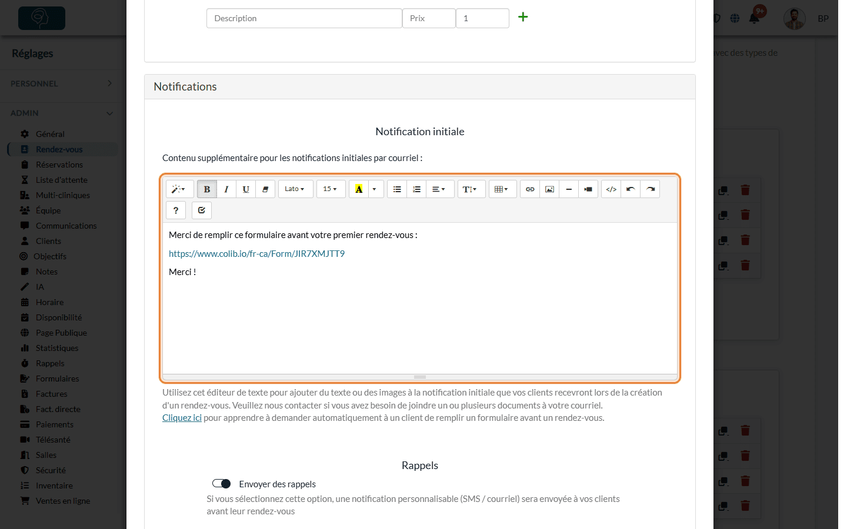Switch editor to code view
Viewport: 847px width, 529px height.
611,189
